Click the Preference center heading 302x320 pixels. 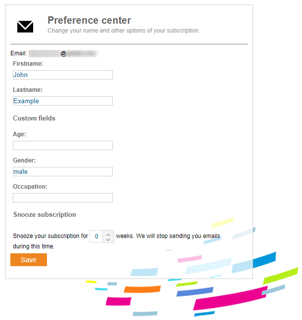point(89,20)
